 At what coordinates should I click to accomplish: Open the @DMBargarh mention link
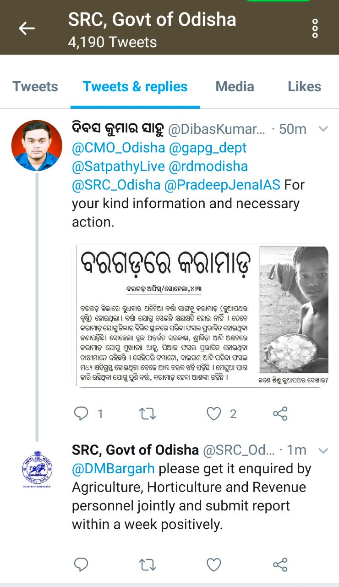(x=113, y=469)
